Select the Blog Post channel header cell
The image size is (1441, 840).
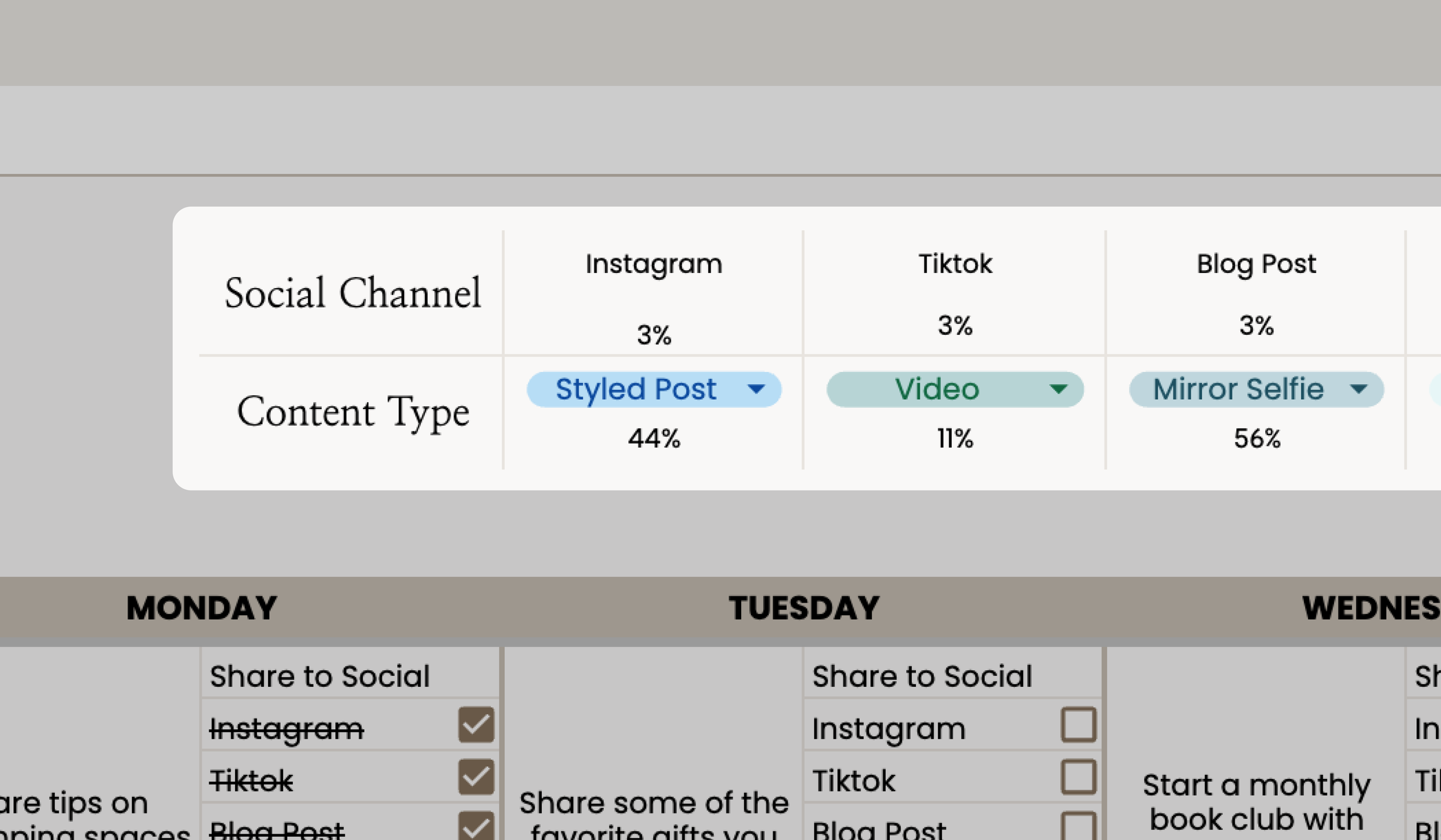pyautogui.click(x=1256, y=264)
